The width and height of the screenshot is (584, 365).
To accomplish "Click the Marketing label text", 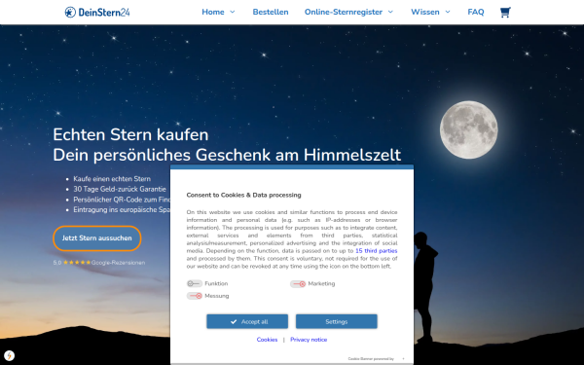I will (321, 283).
